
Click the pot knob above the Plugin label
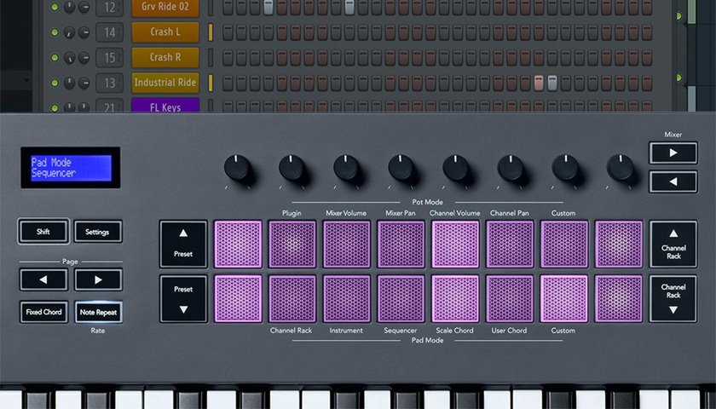(x=292, y=168)
